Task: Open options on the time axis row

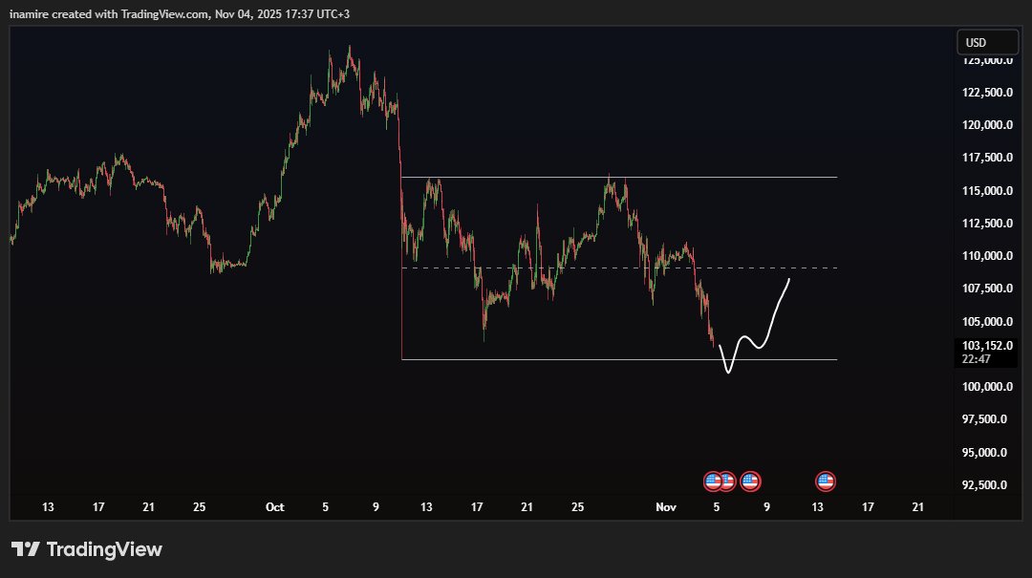Action: (x=478, y=507)
